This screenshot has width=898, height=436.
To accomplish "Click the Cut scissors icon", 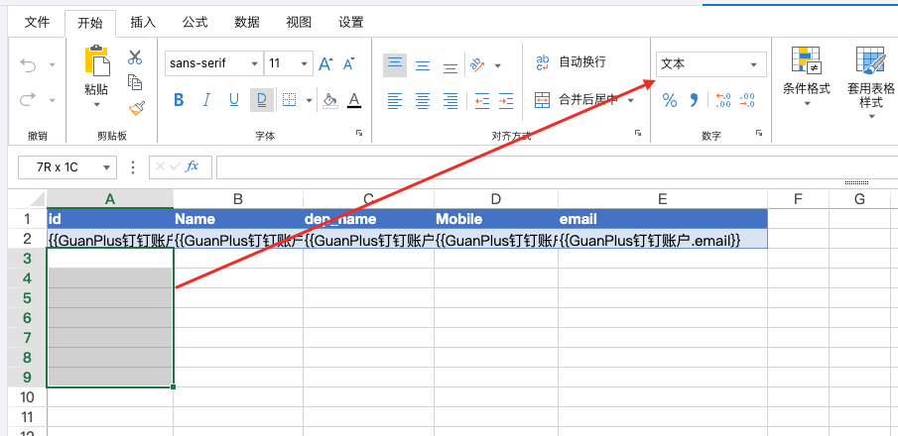I will (x=135, y=57).
